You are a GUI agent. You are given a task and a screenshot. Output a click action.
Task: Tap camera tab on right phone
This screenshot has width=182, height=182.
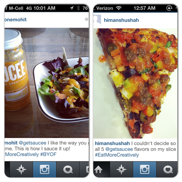click(145, 169)
